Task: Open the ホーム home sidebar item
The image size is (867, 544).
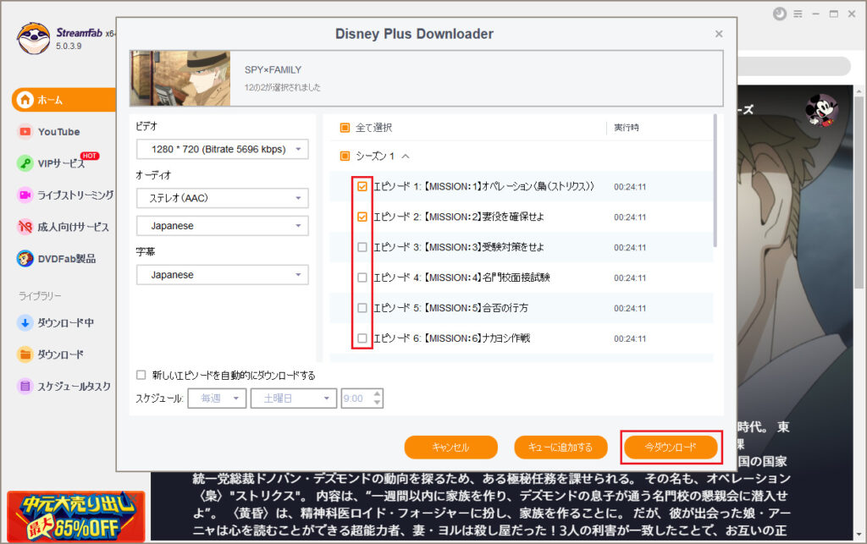Action: pos(64,100)
